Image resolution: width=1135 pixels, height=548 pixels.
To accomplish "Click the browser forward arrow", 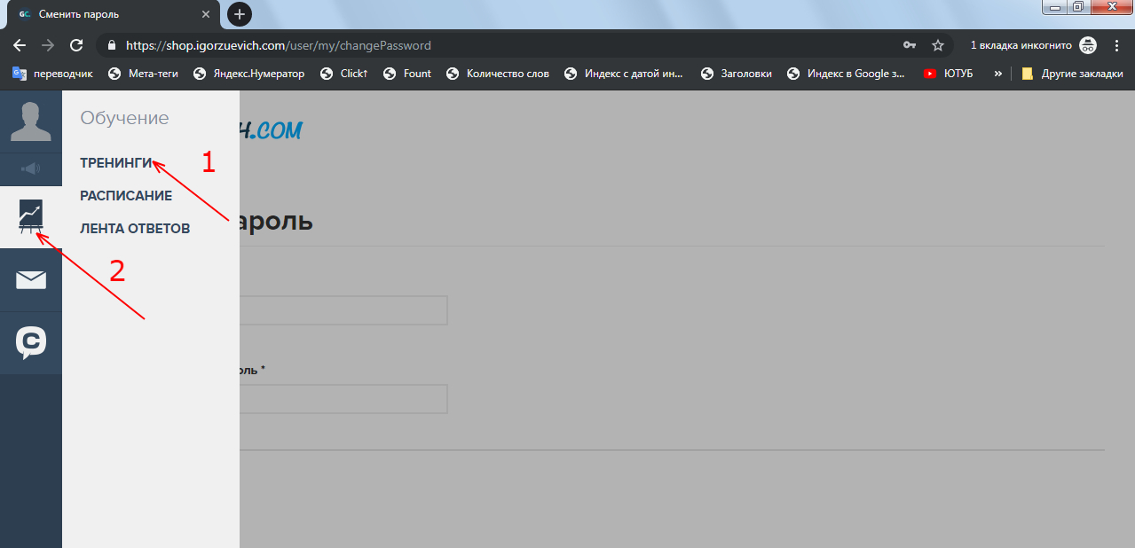I will click(48, 45).
